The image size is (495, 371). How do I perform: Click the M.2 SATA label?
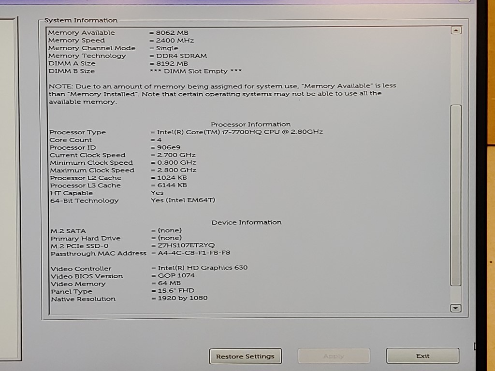pos(68,231)
